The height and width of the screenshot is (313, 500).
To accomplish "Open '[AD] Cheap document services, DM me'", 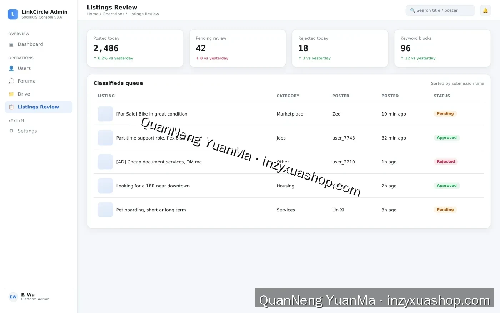I will [159, 162].
